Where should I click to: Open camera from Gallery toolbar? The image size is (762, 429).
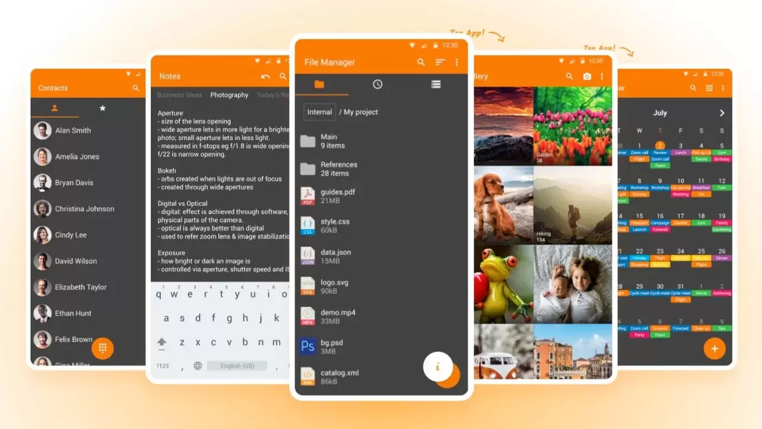(587, 76)
